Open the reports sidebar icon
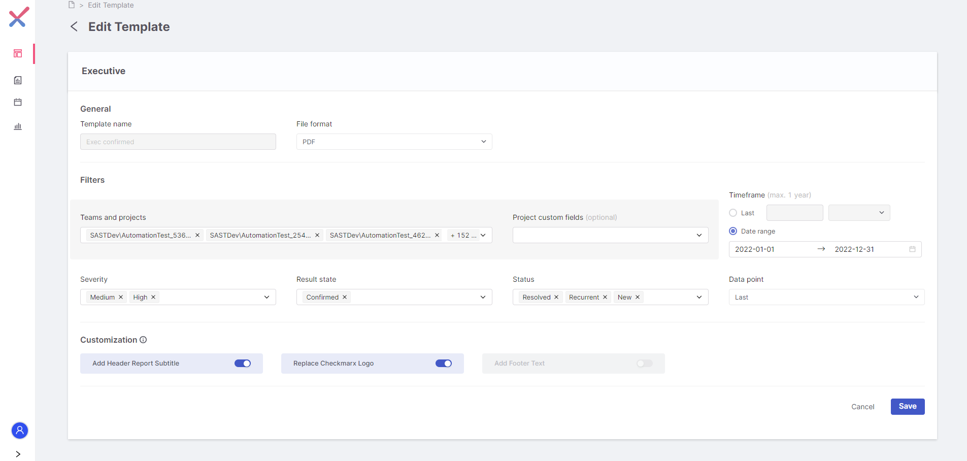The width and height of the screenshot is (967, 461). click(x=18, y=80)
